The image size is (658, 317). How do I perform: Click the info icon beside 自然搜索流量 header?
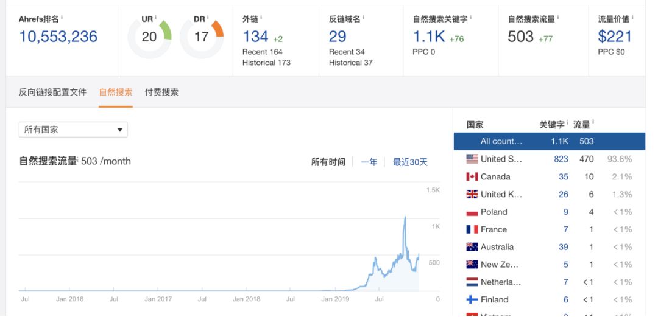[557, 17]
